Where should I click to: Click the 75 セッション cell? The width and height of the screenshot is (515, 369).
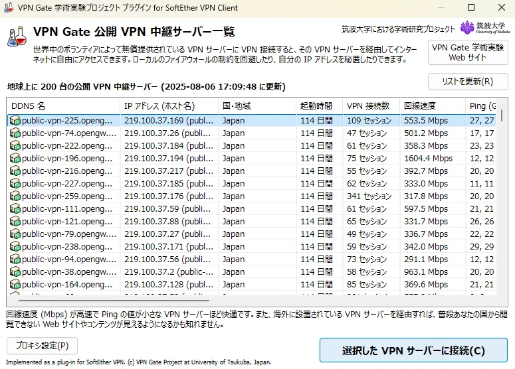[367, 159]
